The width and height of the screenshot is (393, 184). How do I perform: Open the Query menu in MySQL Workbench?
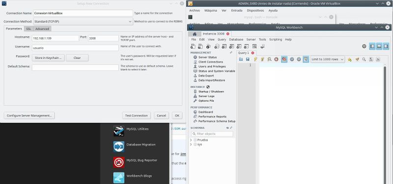[222, 40]
